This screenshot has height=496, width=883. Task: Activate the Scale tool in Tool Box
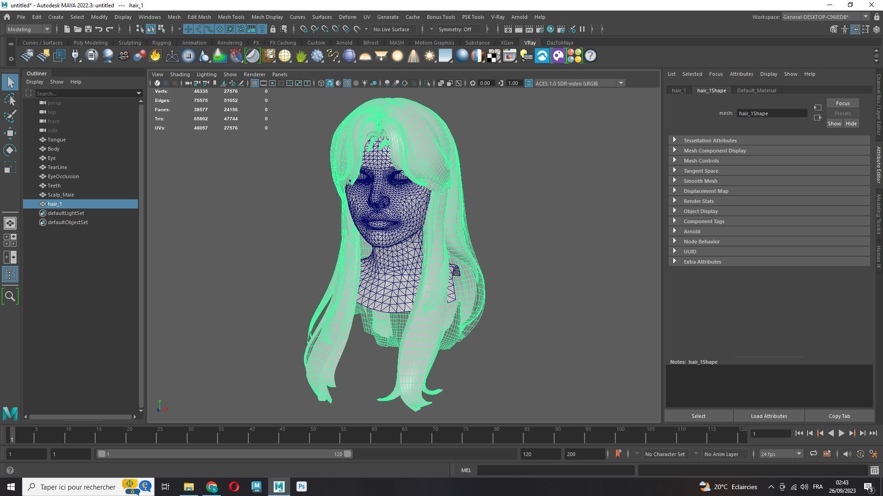[x=10, y=167]
